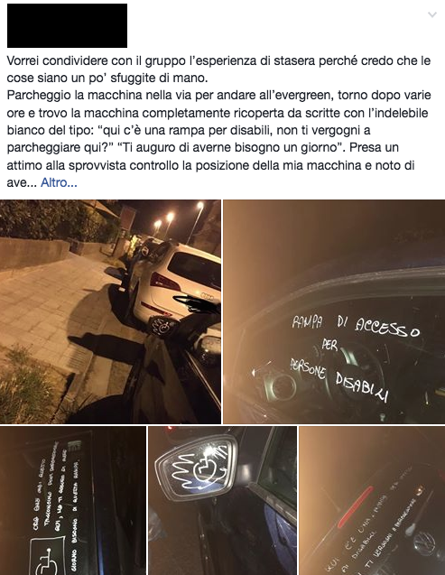Screen dimensions: 445x575
Task: Click the glowing street lamps in the night photo
Action: 178,215
